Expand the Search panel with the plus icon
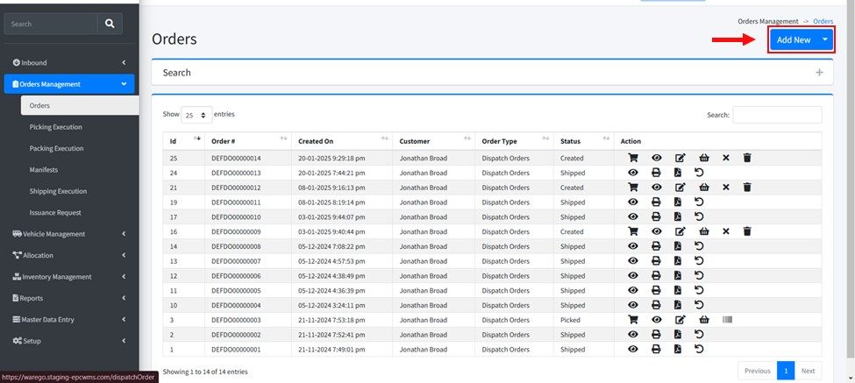The image size is (855, 383). tap(819, 73)
